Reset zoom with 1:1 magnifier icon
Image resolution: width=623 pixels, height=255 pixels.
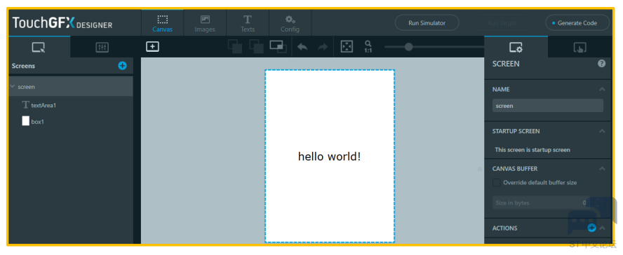click(x=368, y=47)
